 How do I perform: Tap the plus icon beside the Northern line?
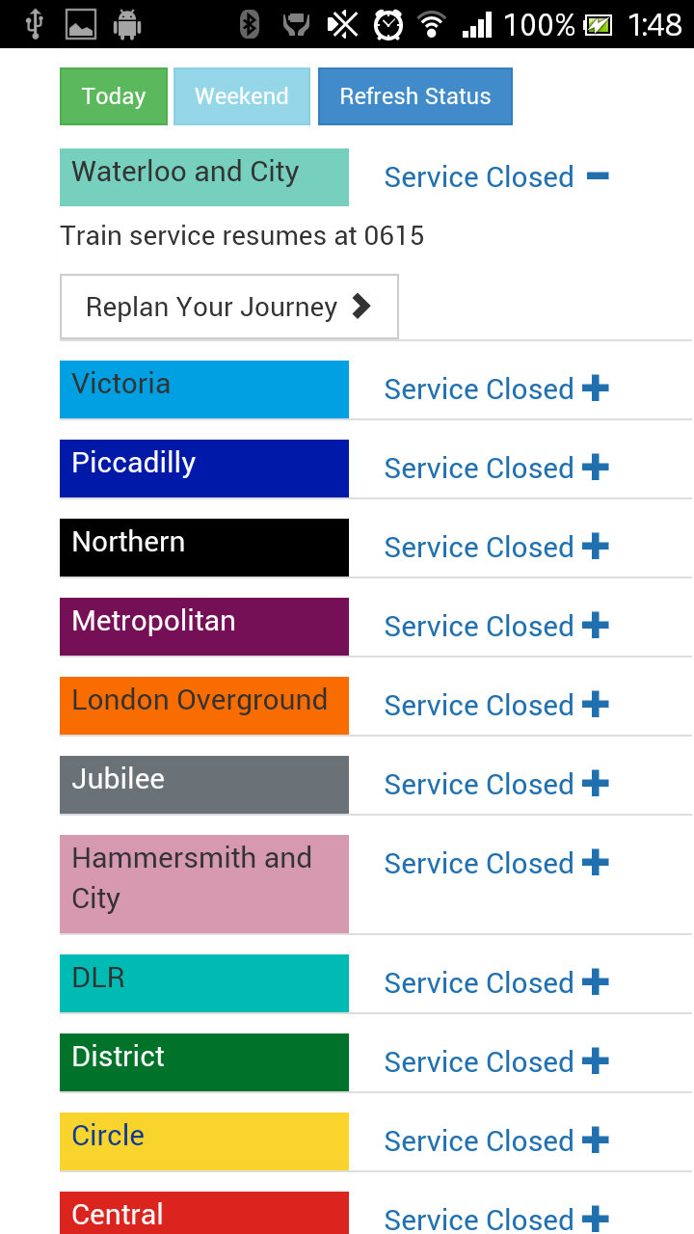pos(598,547)
